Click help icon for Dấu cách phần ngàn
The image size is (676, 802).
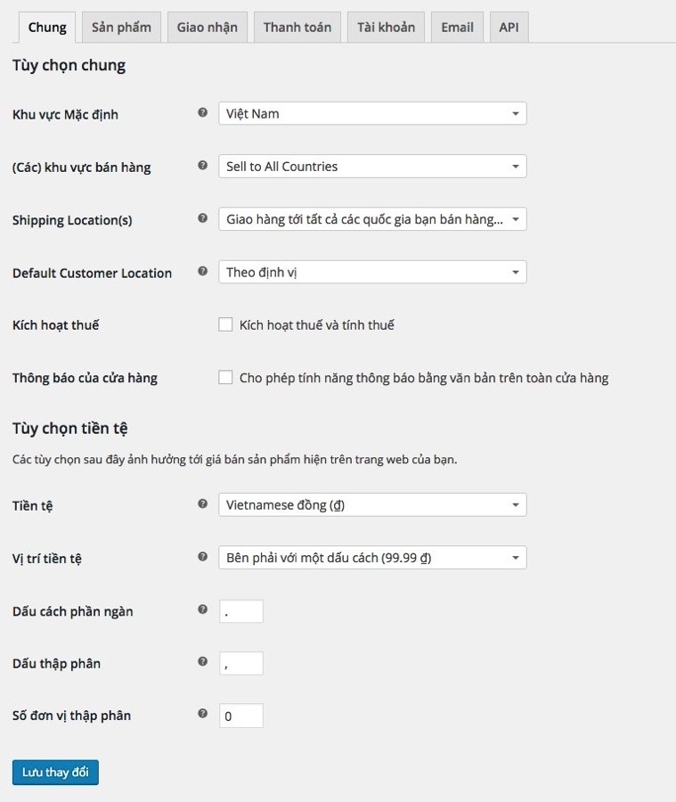pos(202,610)
